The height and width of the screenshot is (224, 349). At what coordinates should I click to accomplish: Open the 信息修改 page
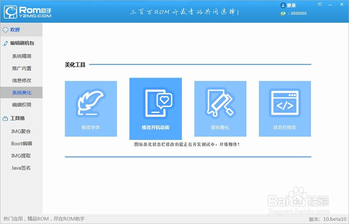click(22, 80)
